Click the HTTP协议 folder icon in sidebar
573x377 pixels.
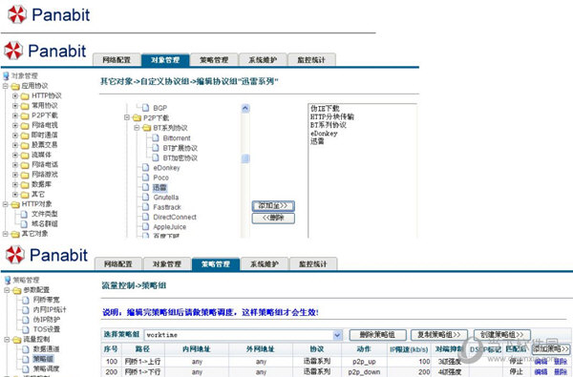pos(25,96)
